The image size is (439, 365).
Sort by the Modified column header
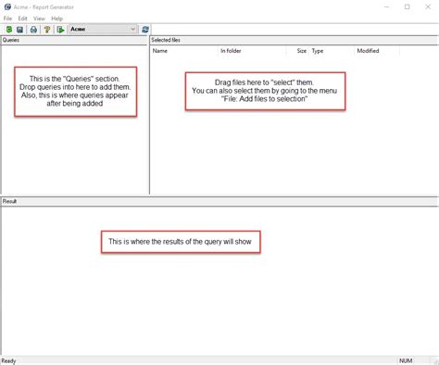tap(377, 51)
